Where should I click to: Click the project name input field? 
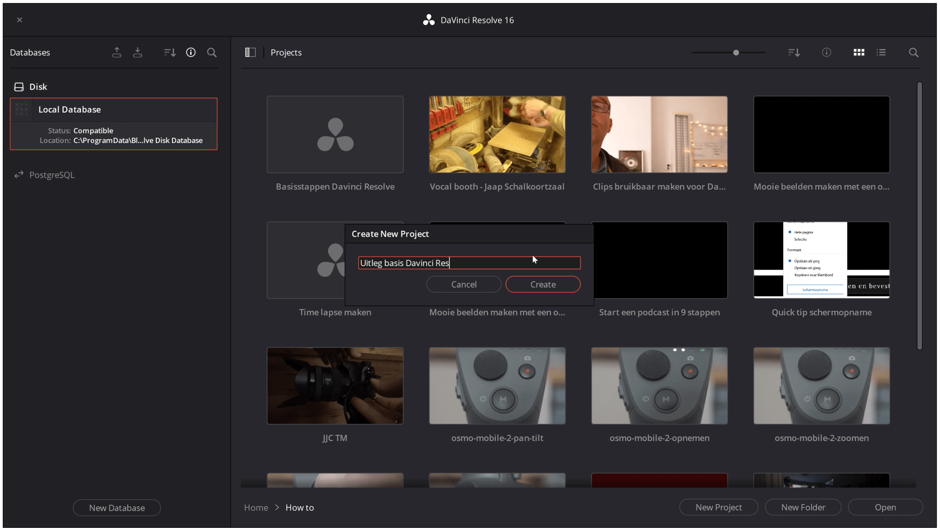click(x=469, y=262)
